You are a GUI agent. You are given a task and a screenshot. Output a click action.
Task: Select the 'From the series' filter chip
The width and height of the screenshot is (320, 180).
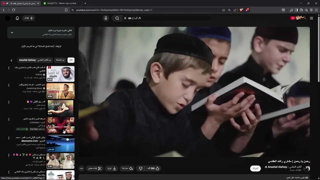click(x=60, y=60)
